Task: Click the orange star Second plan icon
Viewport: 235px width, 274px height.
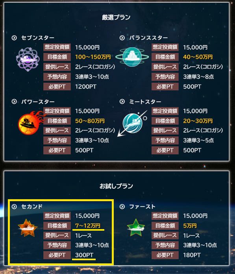Action: 28,228
